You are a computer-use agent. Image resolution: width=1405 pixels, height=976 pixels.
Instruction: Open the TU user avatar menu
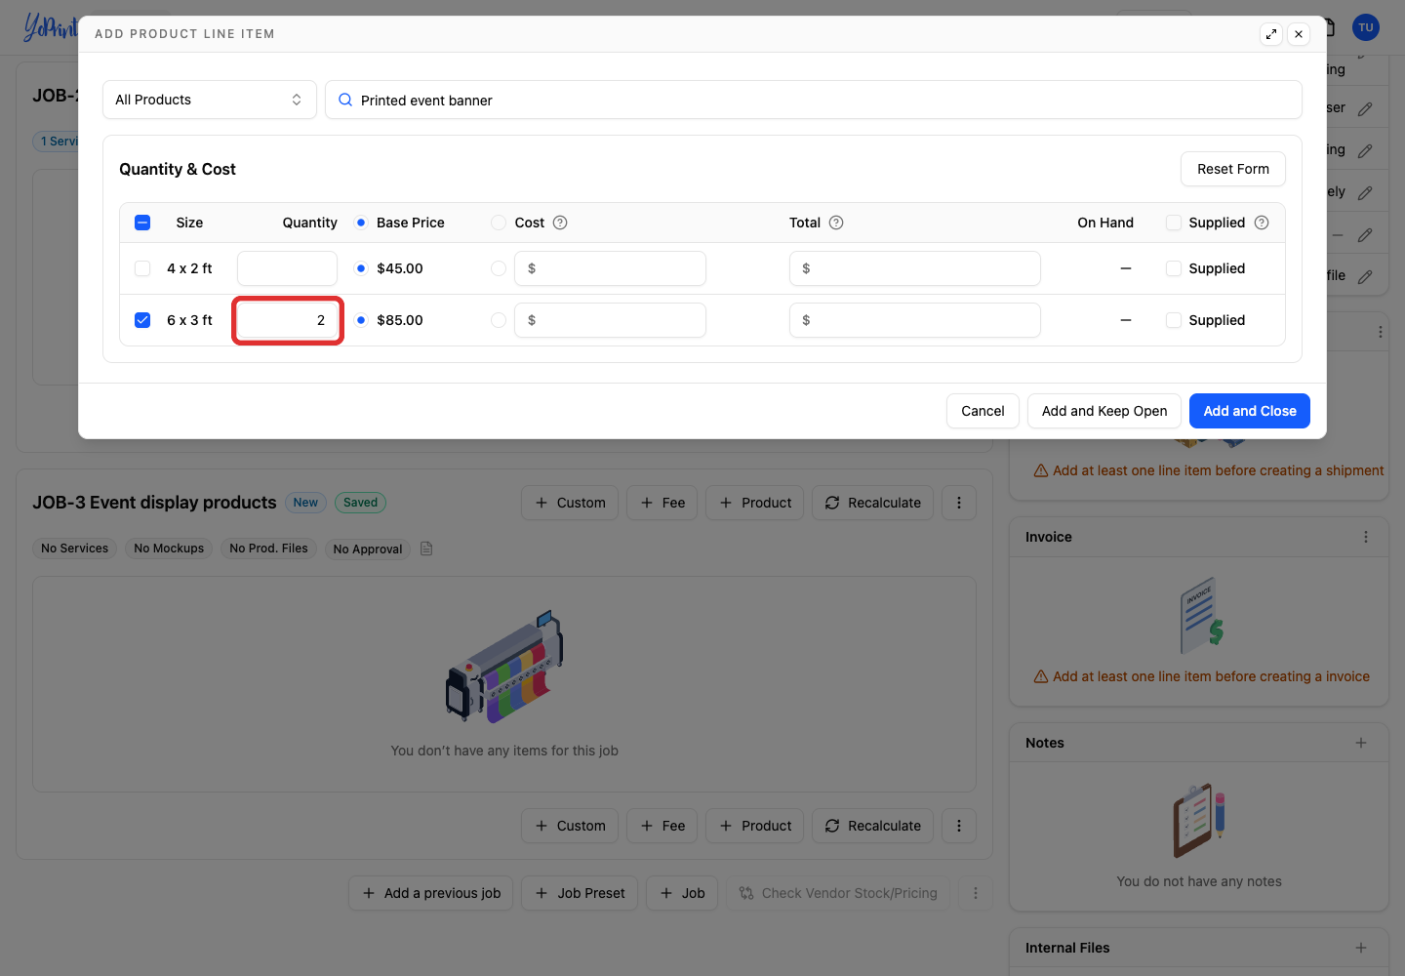pyautogui.click(x=1366, y=27)
